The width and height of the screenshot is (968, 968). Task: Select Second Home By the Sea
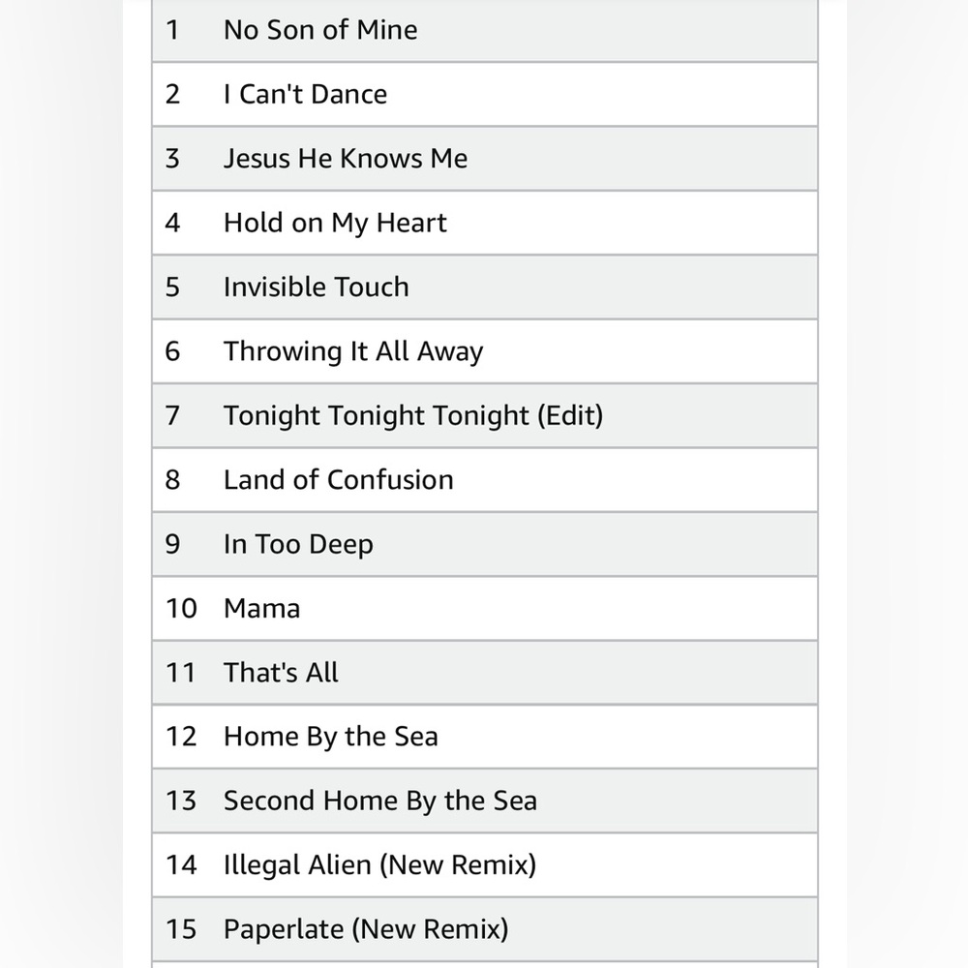[x=485, y=801]
